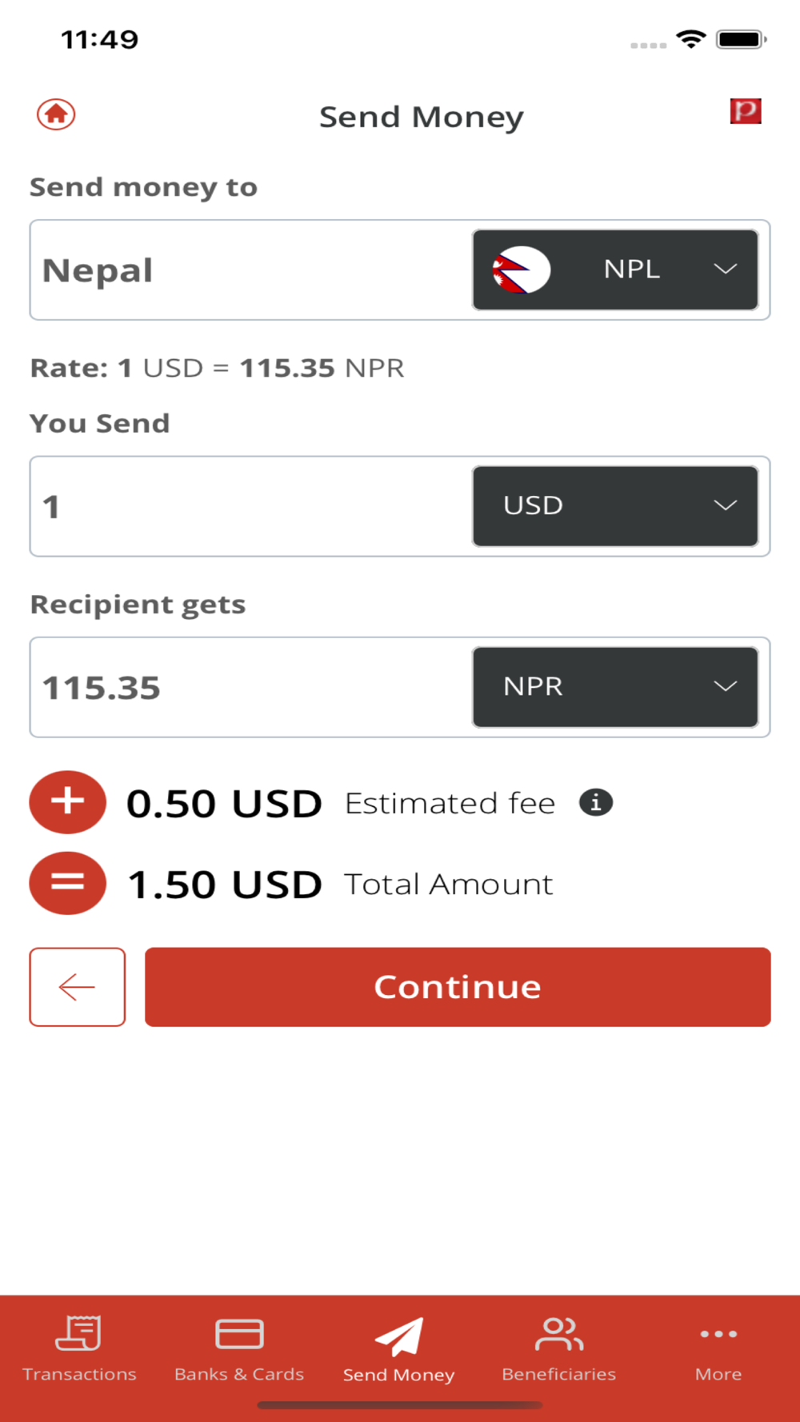Tap the red equals total icon
Image resolution: width=800 pixels, height=1422 pixels.
[68, 883]
